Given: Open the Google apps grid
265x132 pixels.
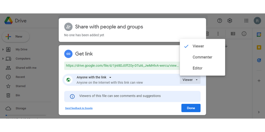Looking at the screenshot, I should [x=246, y=21].
